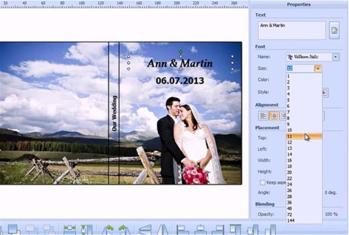Screen dimensions: 349x235
Task: Click second greyed layer-order icon in bottom toolbar
Action: coord(49,230)
